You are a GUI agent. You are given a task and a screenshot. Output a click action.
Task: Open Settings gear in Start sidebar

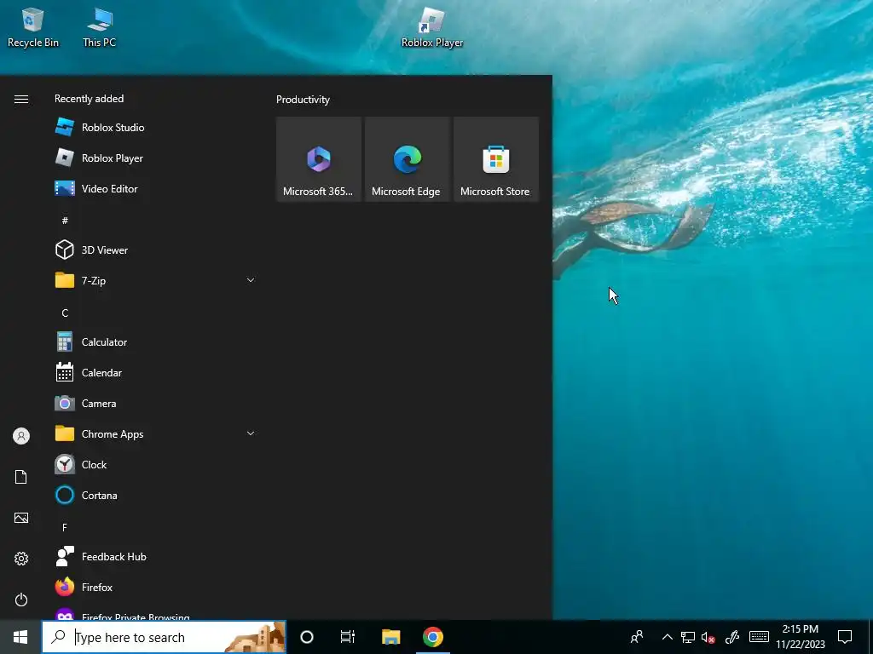21,559
